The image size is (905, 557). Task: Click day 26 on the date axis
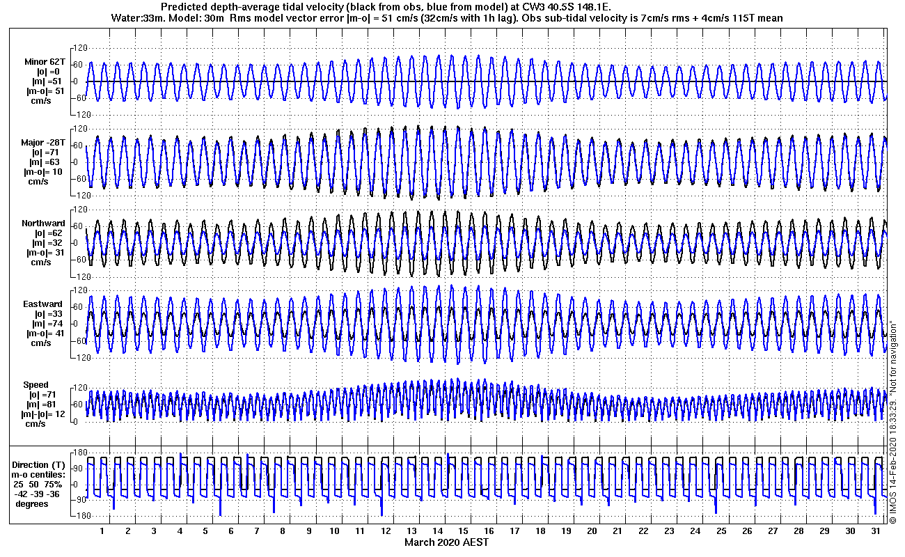[x=746, y=531]
